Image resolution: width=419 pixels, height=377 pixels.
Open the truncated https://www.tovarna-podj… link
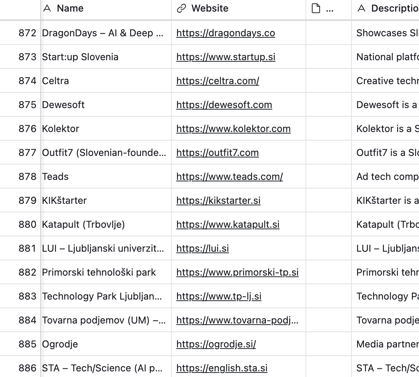[237, 320]
